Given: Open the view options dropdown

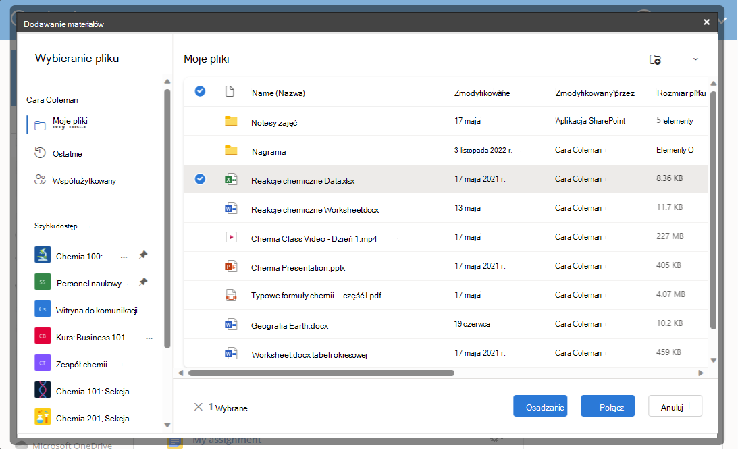Looking at the screenshot, I should click(687, 59).
